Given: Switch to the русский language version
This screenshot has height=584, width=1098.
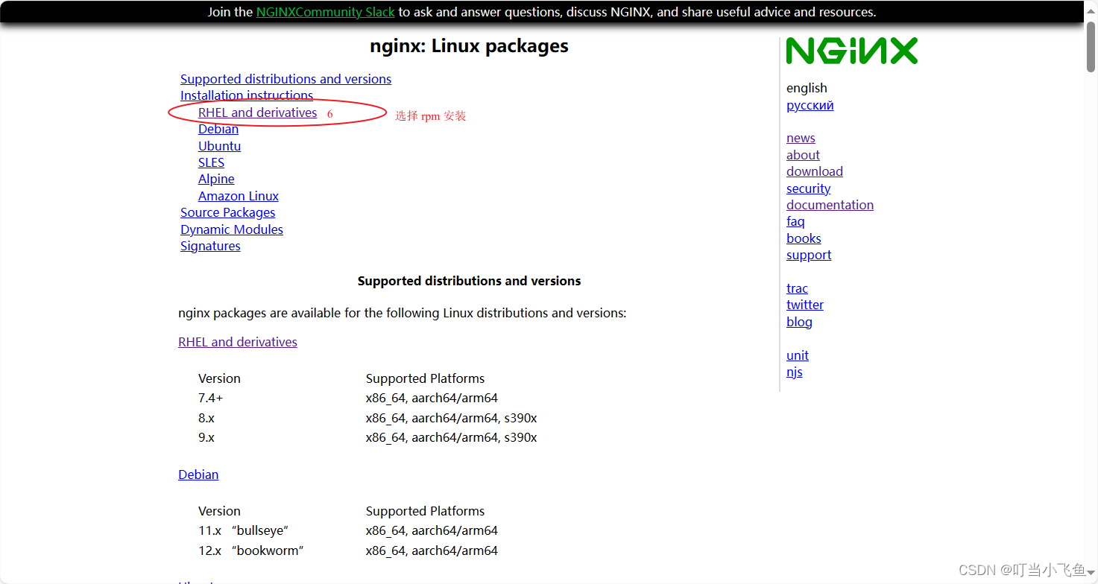Looking at the screenshot, I should tap(810, 105).
